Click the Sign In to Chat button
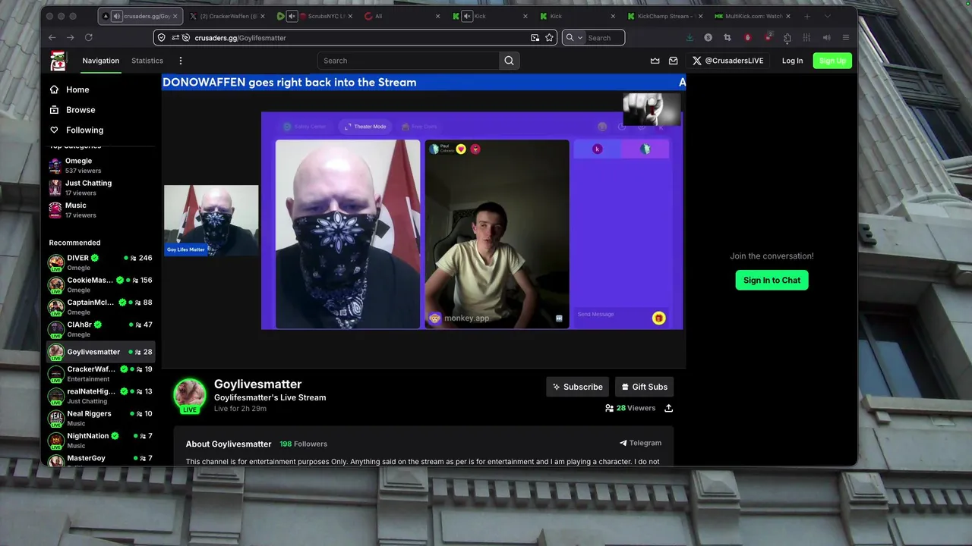The width and height of the screenshot is (972, 546). tap(772, 280)
